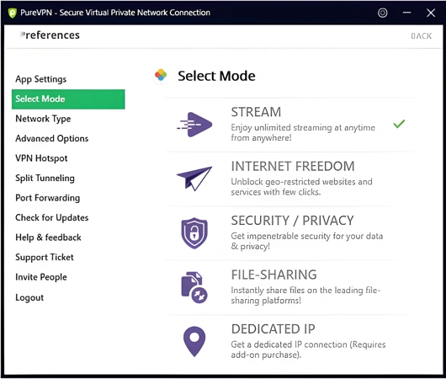Click the Stream mode play-arrow icon
Viewport: 446px width, 379px height.
194,125
